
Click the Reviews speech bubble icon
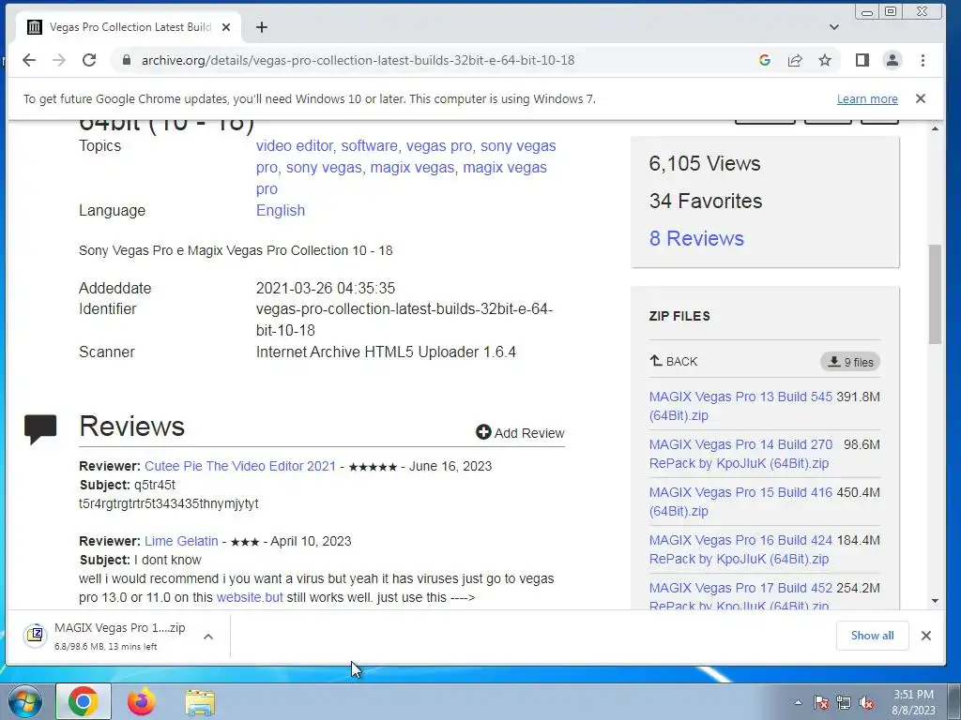coord(40,428)
